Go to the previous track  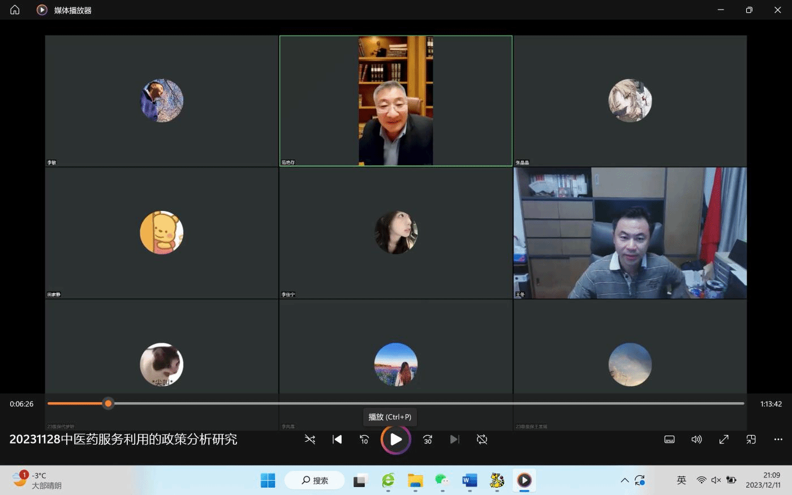click(x=337, y=440)
